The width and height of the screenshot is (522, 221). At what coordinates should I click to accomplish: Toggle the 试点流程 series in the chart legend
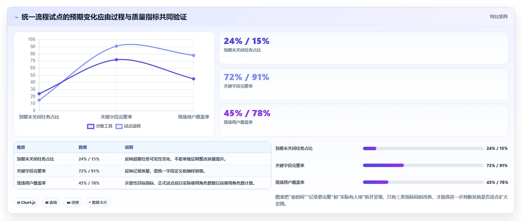[128, 126]
